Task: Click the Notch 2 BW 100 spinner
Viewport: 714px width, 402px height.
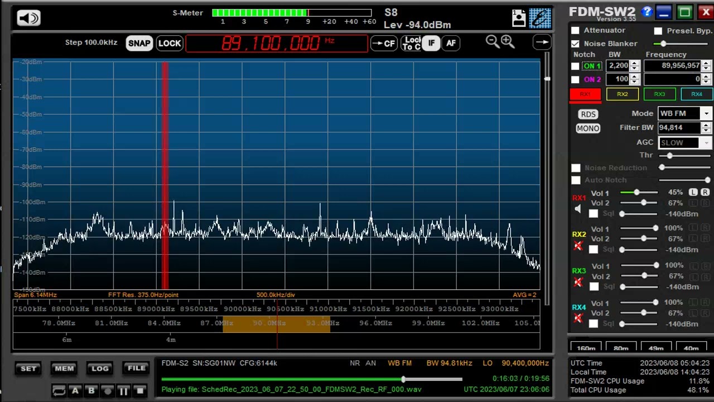Action: click(x=635, y=79)
